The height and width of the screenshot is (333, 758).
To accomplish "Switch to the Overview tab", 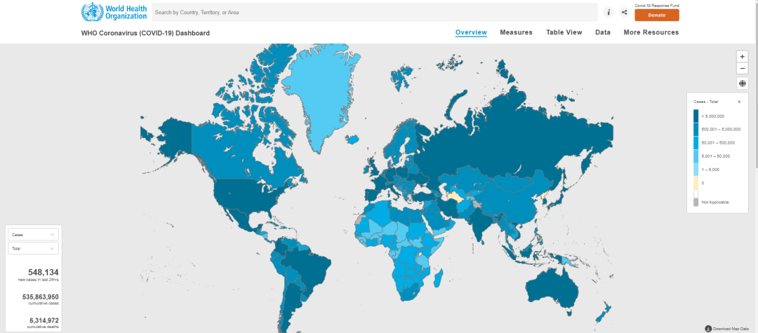I will pos(471,32).
